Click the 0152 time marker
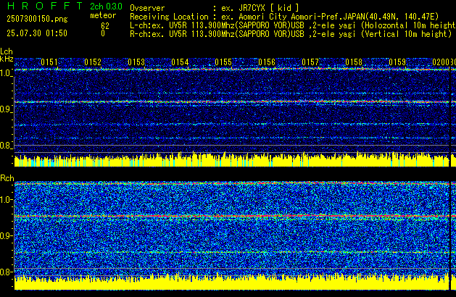This screenshot has height=297, width=456. pyautogui.click(x=93, y=62)
